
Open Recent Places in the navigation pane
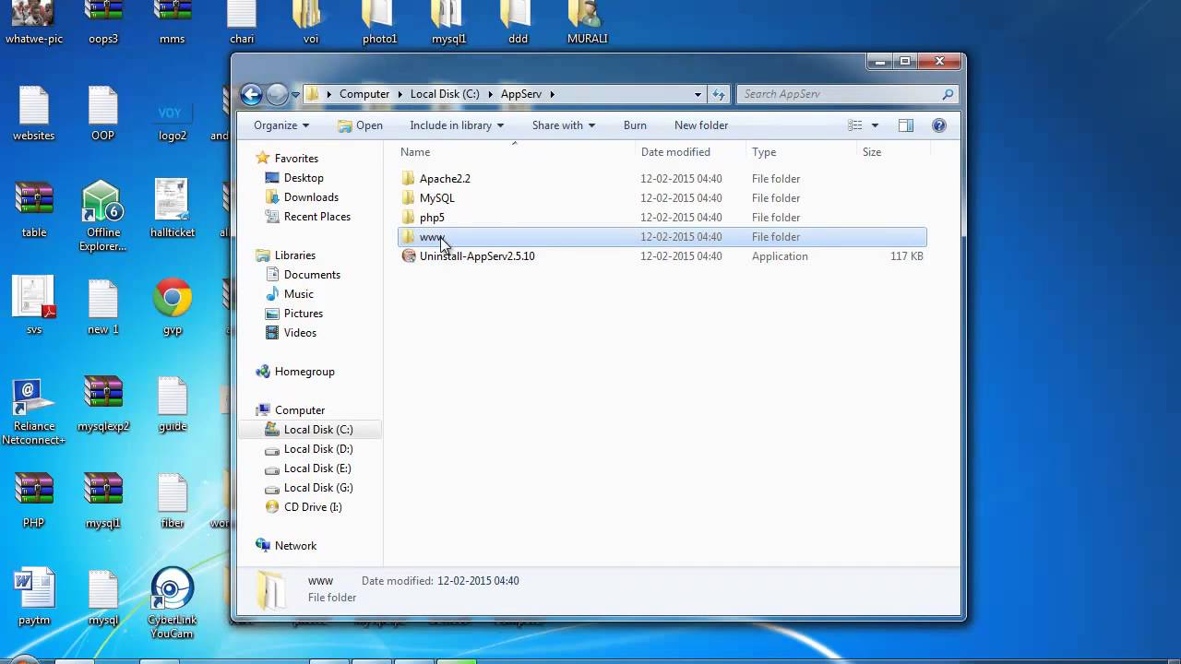point(316,217)
